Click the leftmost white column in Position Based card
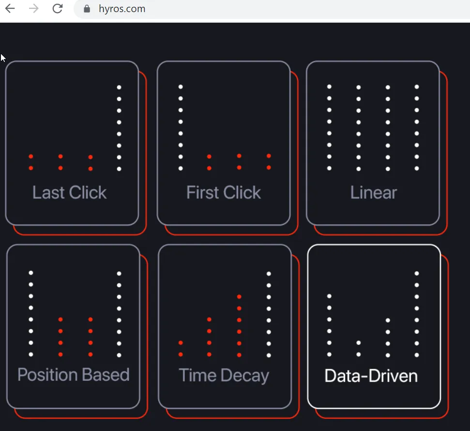Image resolution: width=470 pixels, height=431 pixels. (x=30, y=313)
